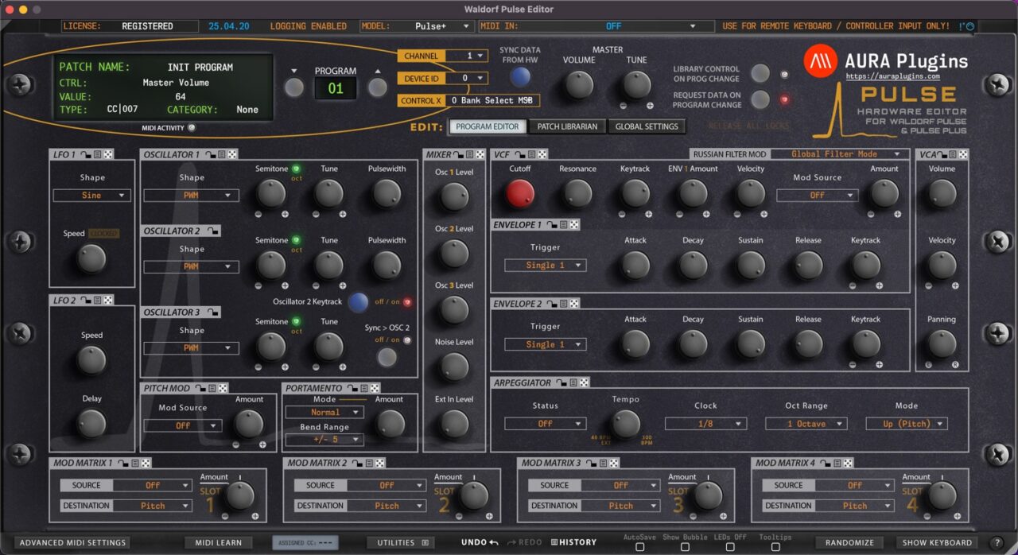Switch to the Program Editor tab
The width and height of the screenshot is (1018, 555).
click(488, 126)
